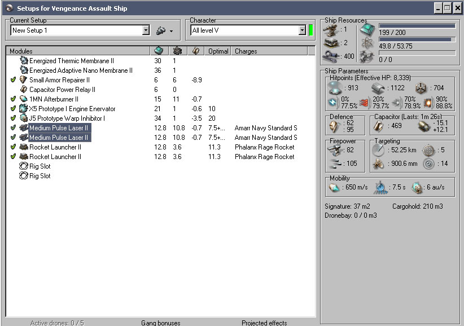Click the J5 Prototype Warp Inhibitor icon
This screenshot has height=326, width=464.
[x=24, y=118]
